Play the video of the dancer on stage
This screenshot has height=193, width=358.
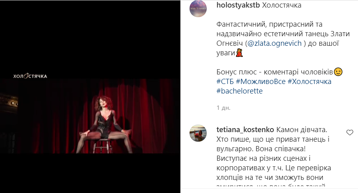point(90,116)
